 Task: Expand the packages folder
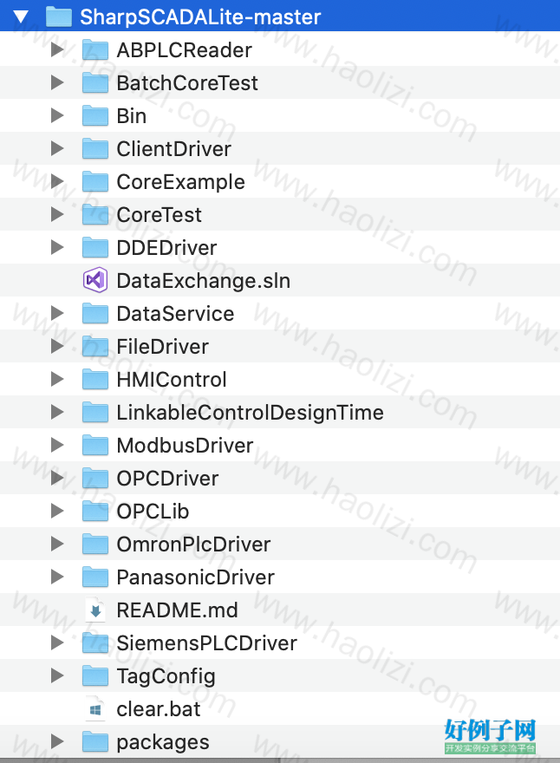(x=57, y=741)
